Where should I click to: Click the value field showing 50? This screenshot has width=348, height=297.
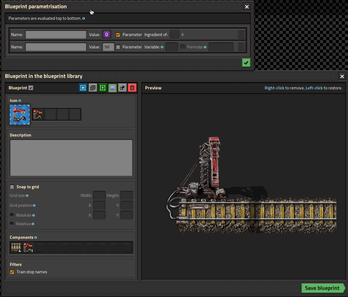click(x=108, y=47)
